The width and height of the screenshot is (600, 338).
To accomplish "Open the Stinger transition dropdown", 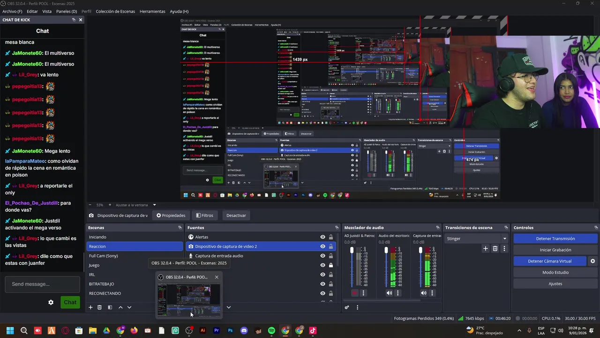I will coord(476,238).
